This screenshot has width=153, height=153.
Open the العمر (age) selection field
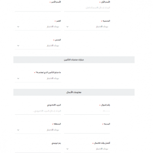pos(38,27)
